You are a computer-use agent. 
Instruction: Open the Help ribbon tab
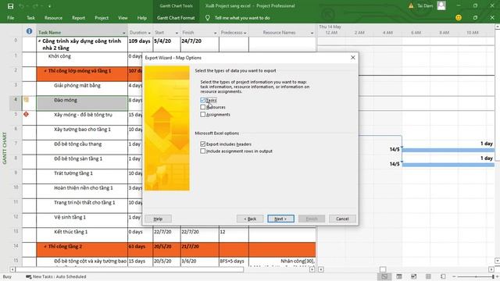tap(142, 18)
